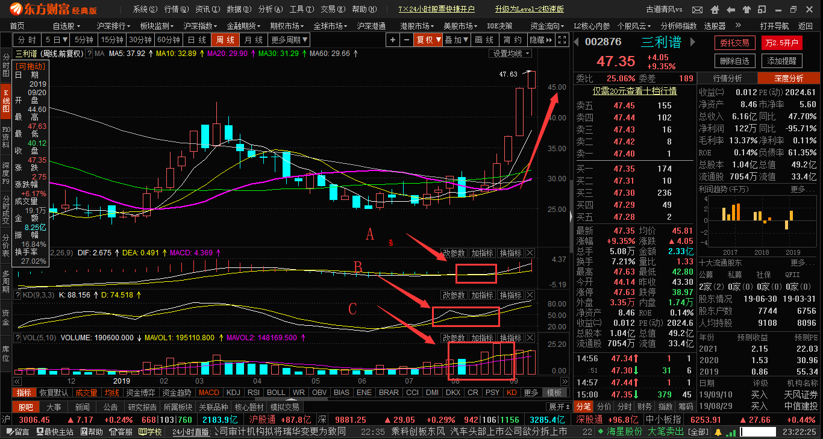
Task: Zoom in chart with the plus button
Action: [393, 40]
